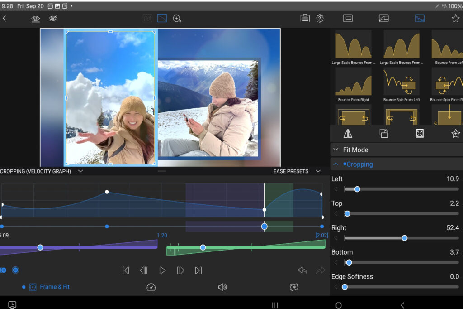The image size is (463, 309).
Task: Switch to the perspective transform tab icon
Action: click(383, 19)
